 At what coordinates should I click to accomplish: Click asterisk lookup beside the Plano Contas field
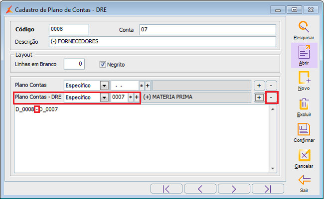coord(142,86)
